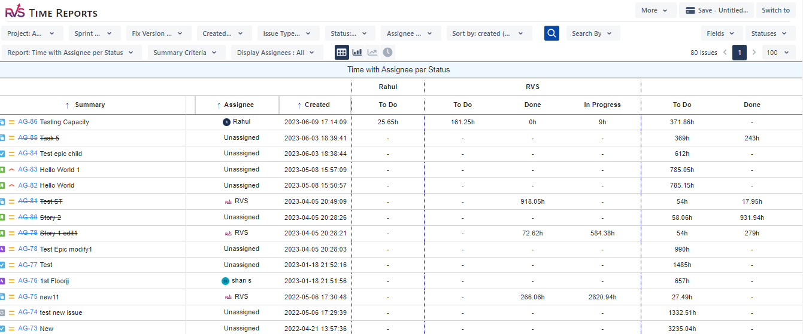Screen dimensions: 803x334
Task: Click the high priority arrow icon for AG-82
Action: (11, 185)
